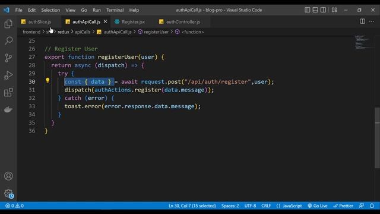380x214 pixels.
Task: Expand the apiCalls breadcrumb
Action: [83, 32]
